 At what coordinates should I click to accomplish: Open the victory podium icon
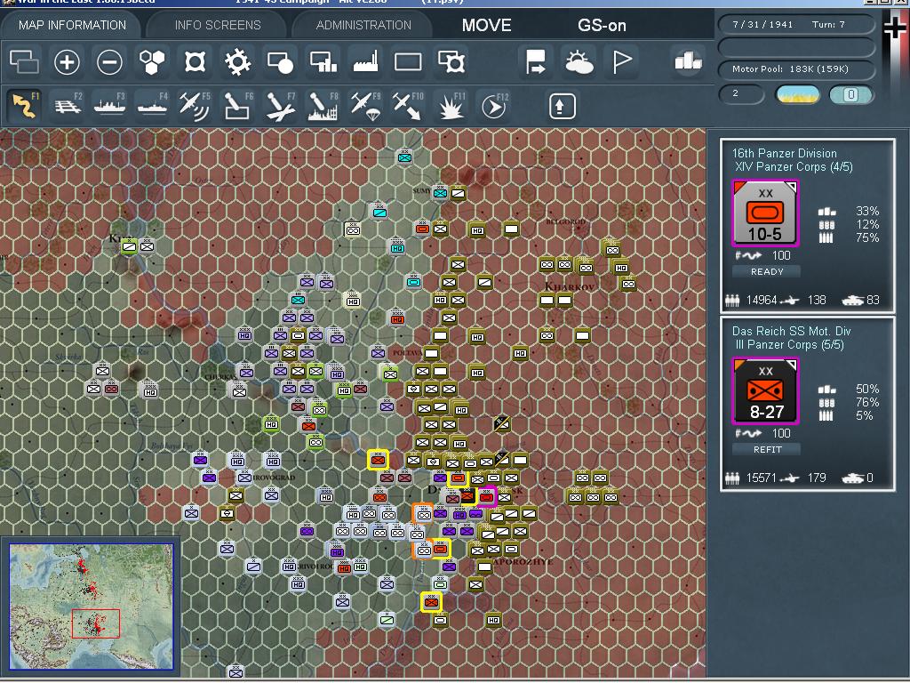pos(688,61)
